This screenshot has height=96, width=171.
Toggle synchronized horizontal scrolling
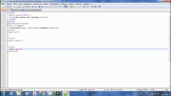pyautogui.click(x=56, y=7)
